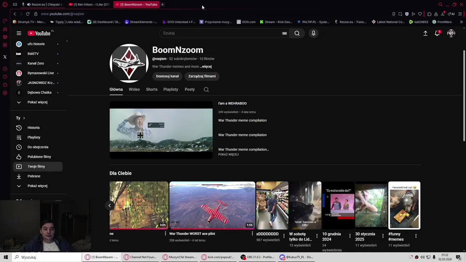
Task: Switch to Raszei.eu browser tab
Action: coord(43,4)
